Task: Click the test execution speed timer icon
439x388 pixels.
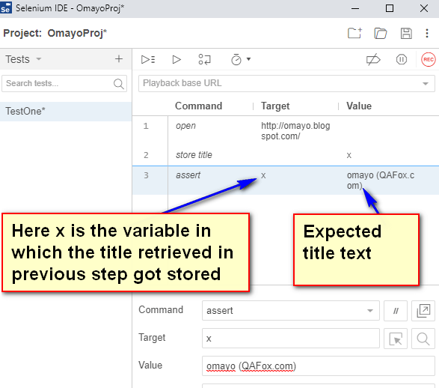Action: [x=236, y=59]
